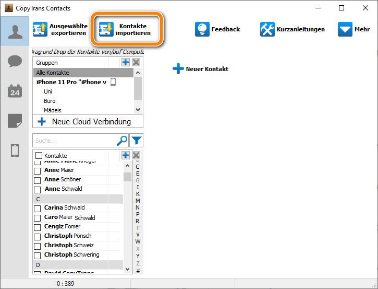Open the Calendar section in the sidebar
The image size is (378, 289).
coord(15,91)
